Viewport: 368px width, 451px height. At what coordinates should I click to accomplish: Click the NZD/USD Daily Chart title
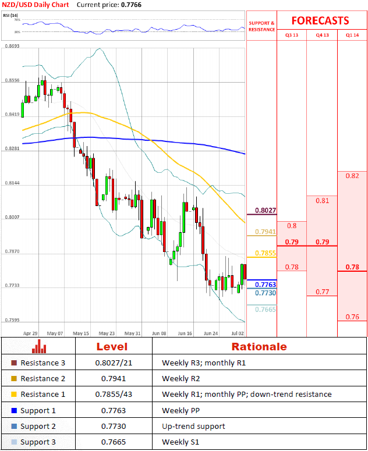36,5
